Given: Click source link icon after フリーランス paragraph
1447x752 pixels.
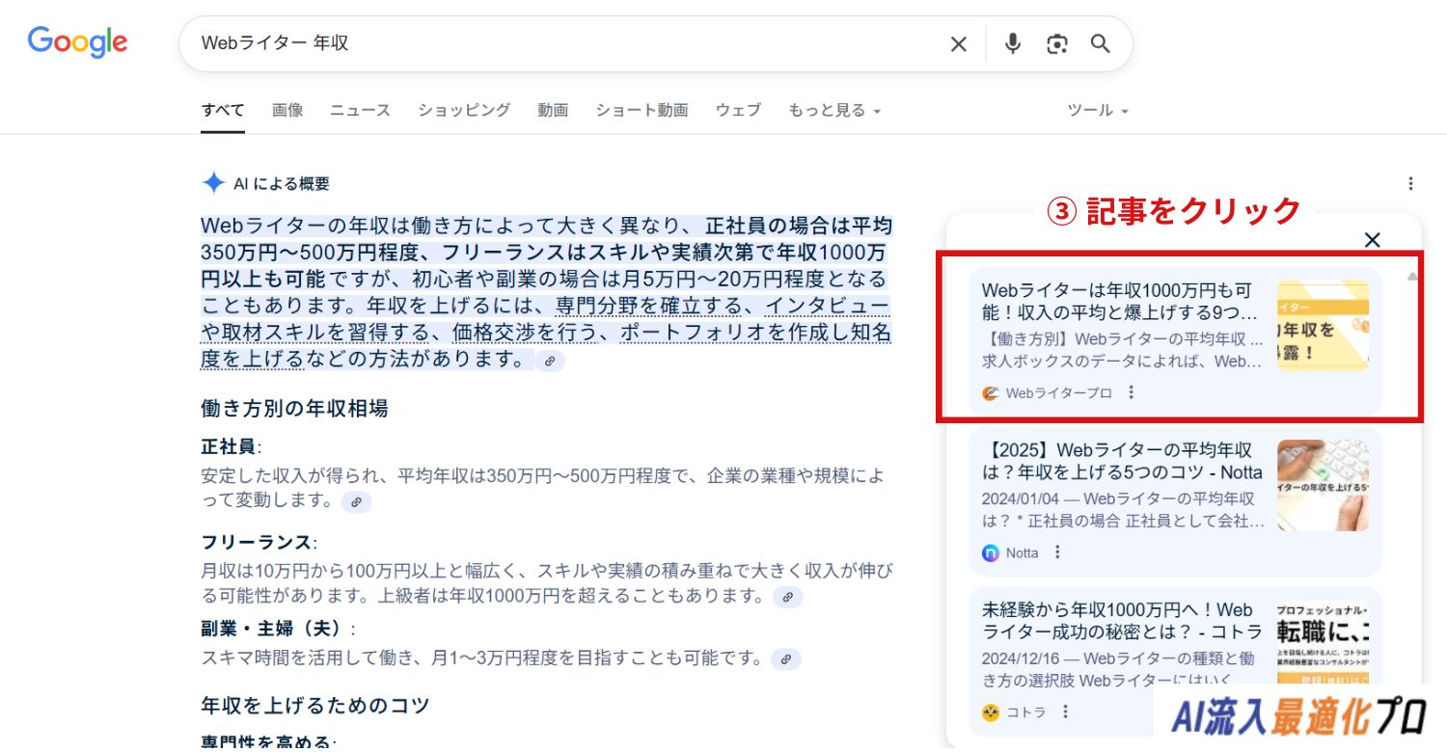Looking at the screenshot, I should (787, 597).
